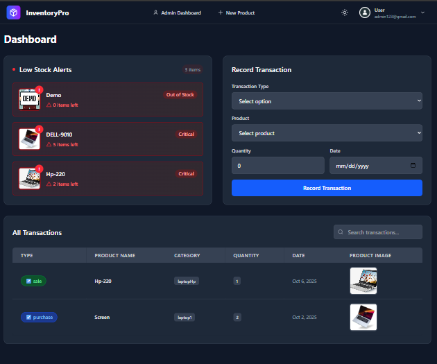Image resolution: width=437 pixels, height=364 pixels.
Task: Open the DELL-9010 product thumbnail
Action: pyautogui.click(x=29, y=139)
